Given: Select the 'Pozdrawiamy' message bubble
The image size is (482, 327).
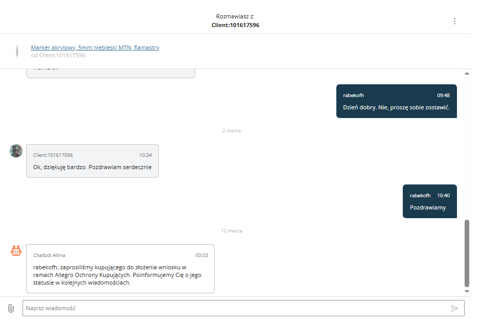Looking at the screenshot, I should [x=430, y=201].
